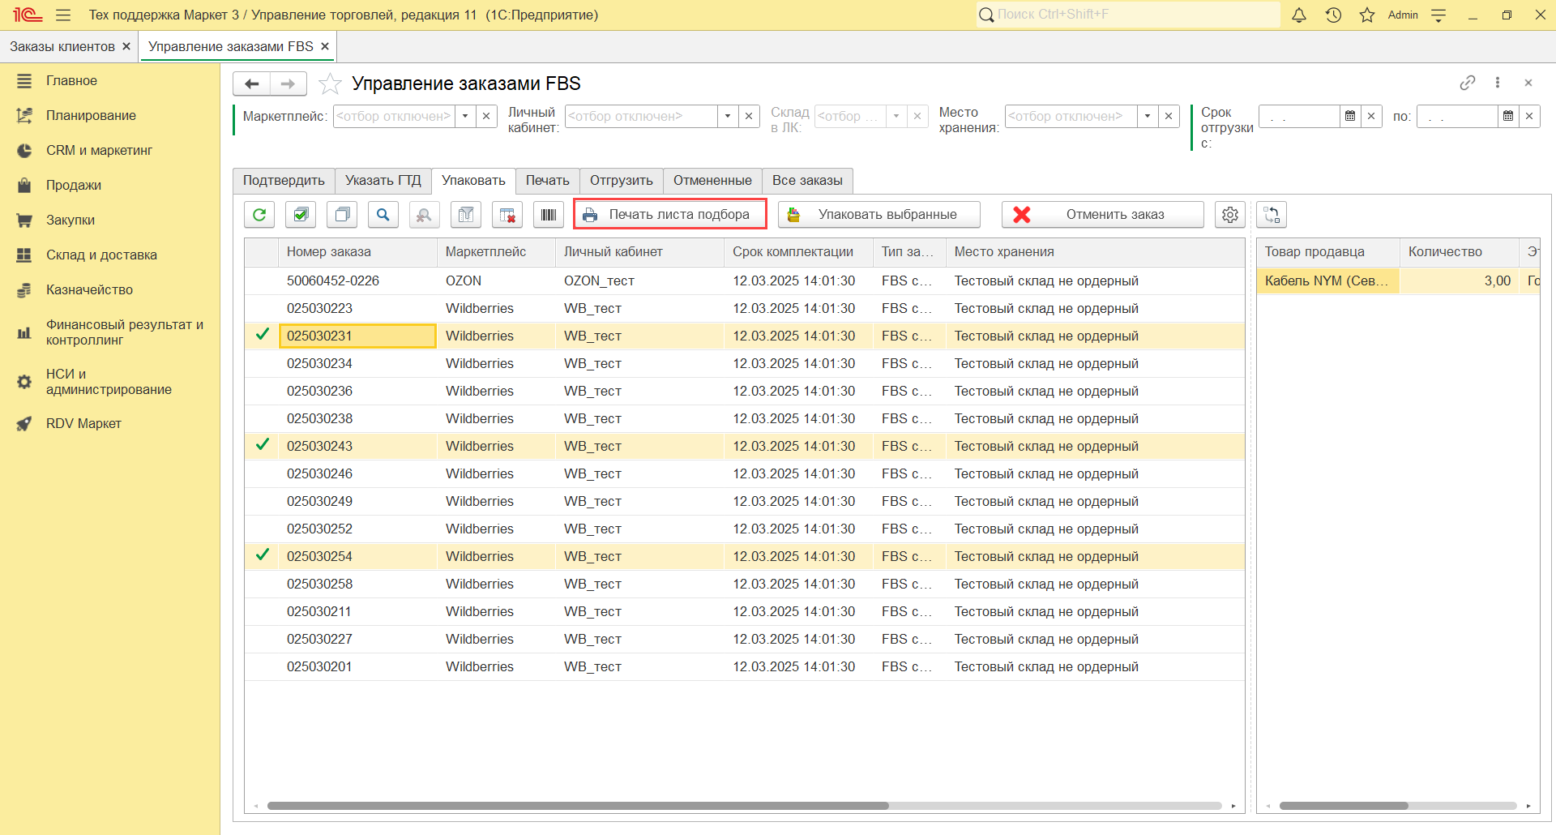This screenshot has height=835, width=1556.
Task: Open the Admin settings lines menu
Action: pos(1438,15)
